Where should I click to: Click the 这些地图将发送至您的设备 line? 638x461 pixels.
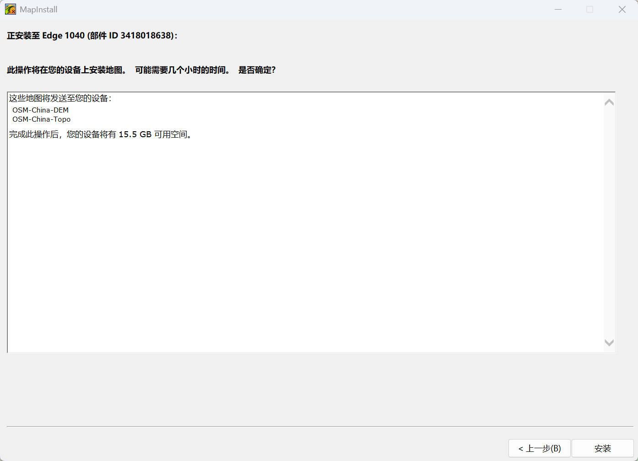pos(60,98)
